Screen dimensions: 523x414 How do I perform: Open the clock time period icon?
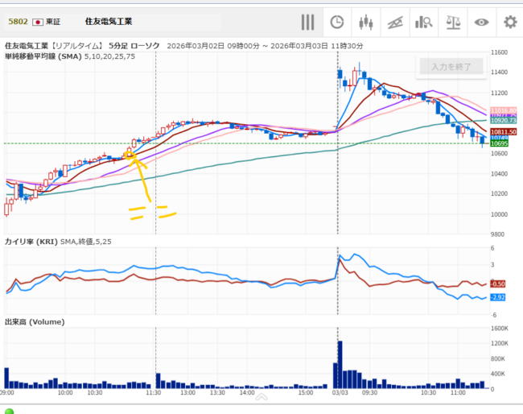[x=337, y=22]
